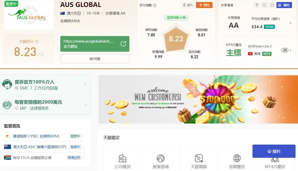Expand the ASIC row chevron
Image resolution: width=298 pixels, height=171 pixels.
(x=83, y=147)
